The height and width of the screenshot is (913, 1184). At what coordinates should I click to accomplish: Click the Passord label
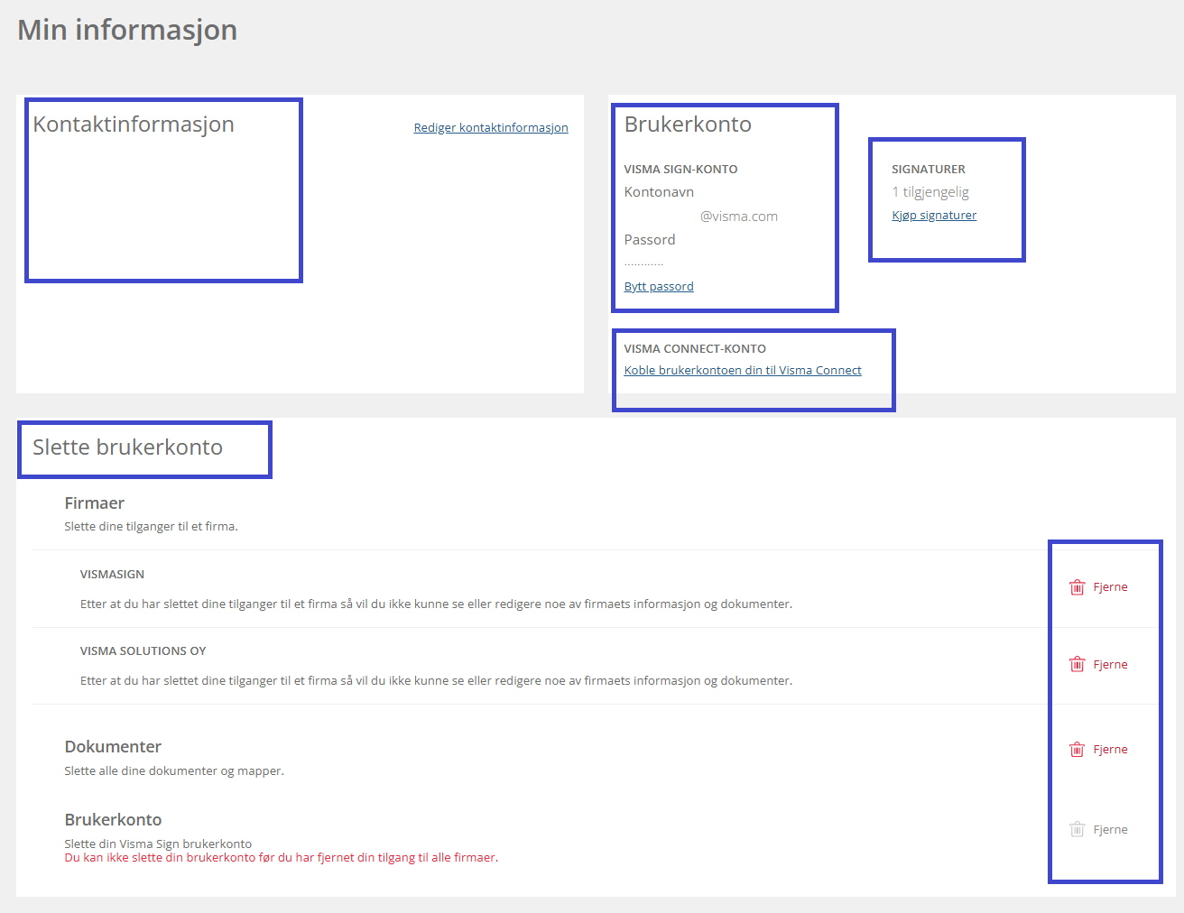(650, 240)
